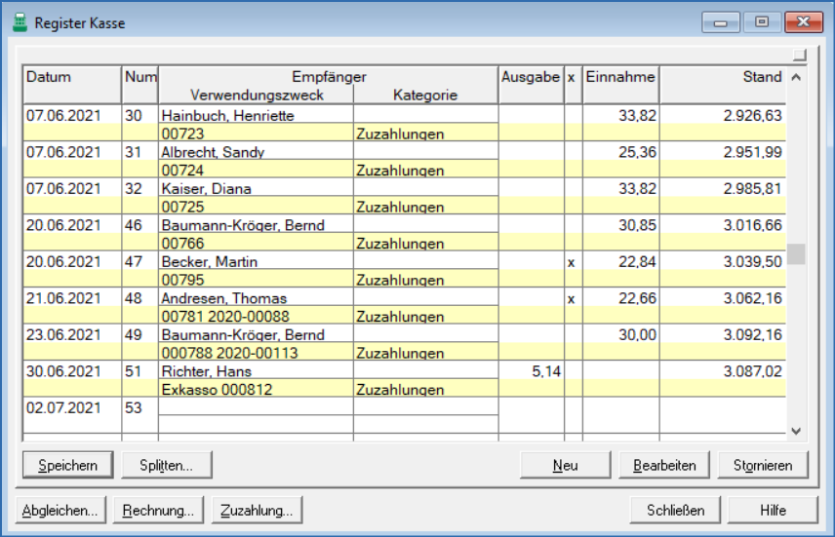Click the Einnahme amount 30,85
The image size is (835, 537).
[x=637, y=225]
